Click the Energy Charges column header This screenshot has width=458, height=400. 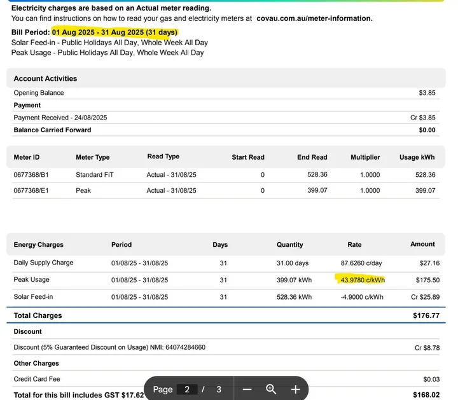click(38, 245)
